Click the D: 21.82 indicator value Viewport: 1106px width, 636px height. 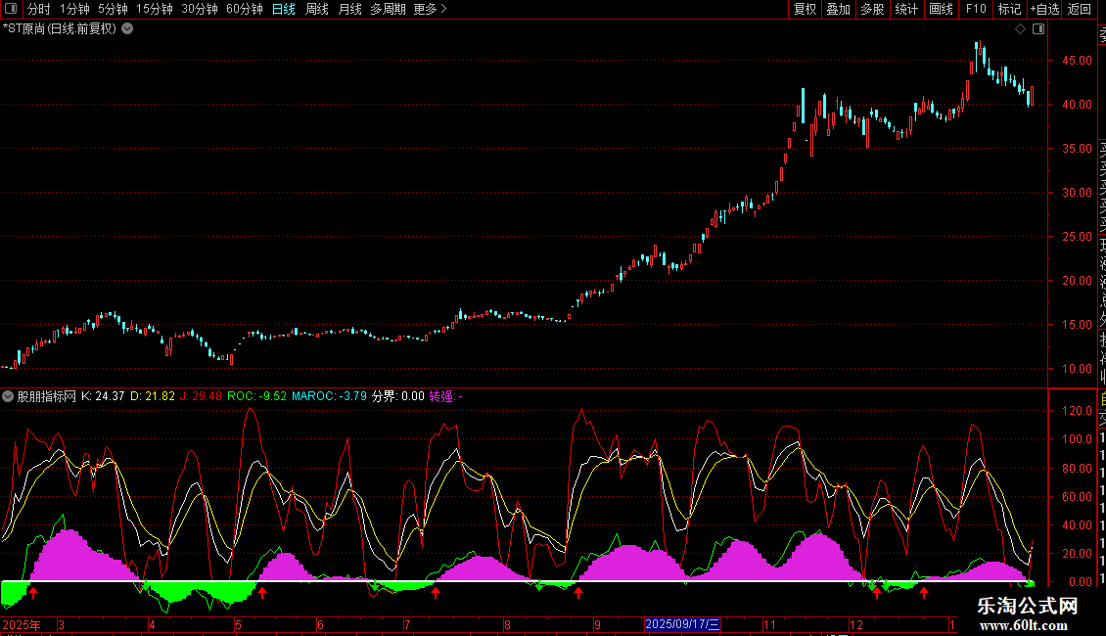pyautogui.click(x=153, y=396)
